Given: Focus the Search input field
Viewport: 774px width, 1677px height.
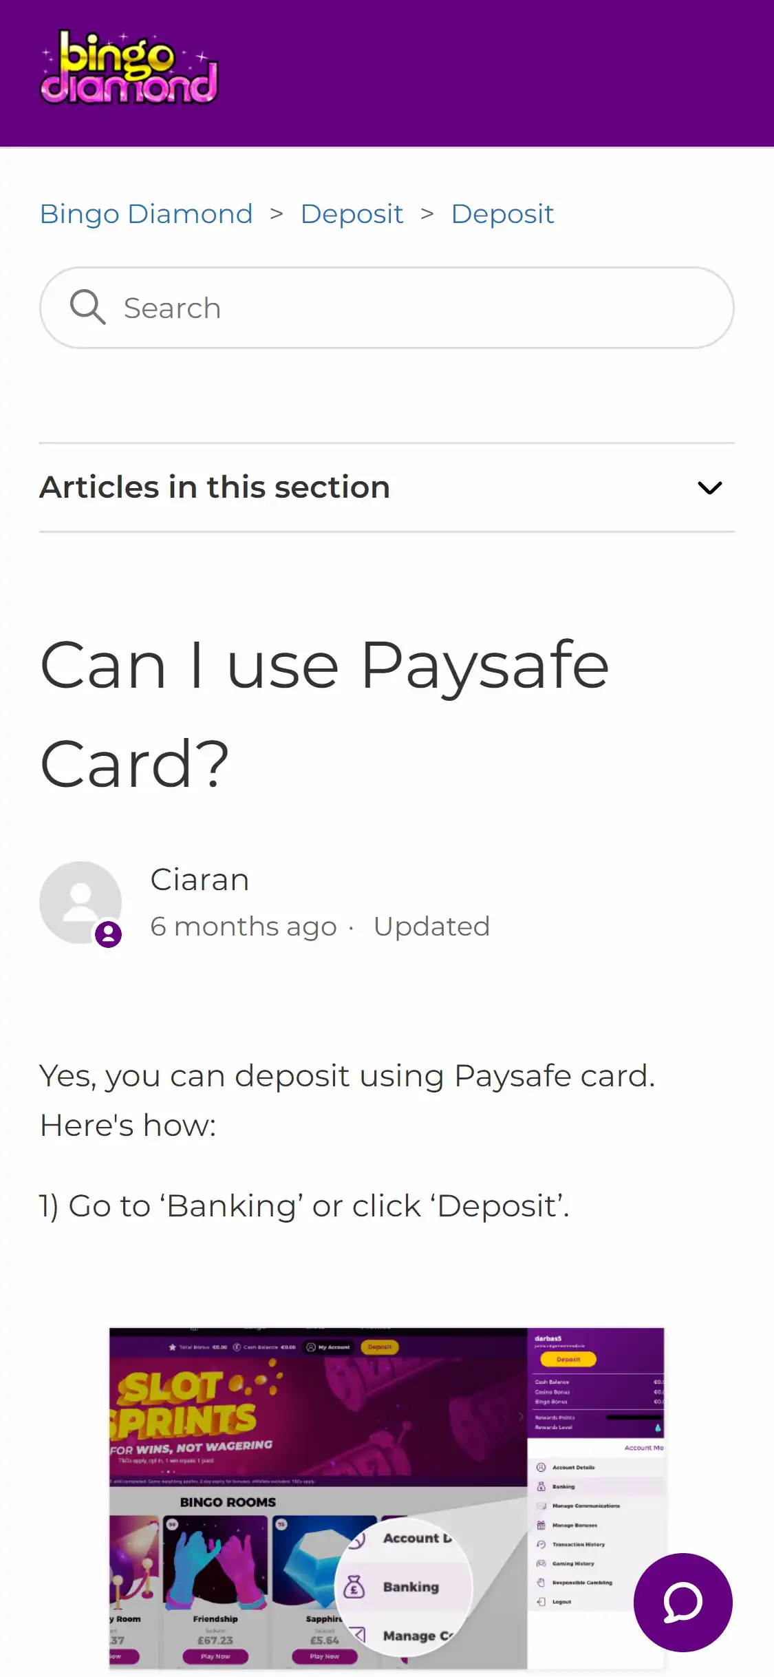Looking at the screenshot, I should click(x=413, y=308).
